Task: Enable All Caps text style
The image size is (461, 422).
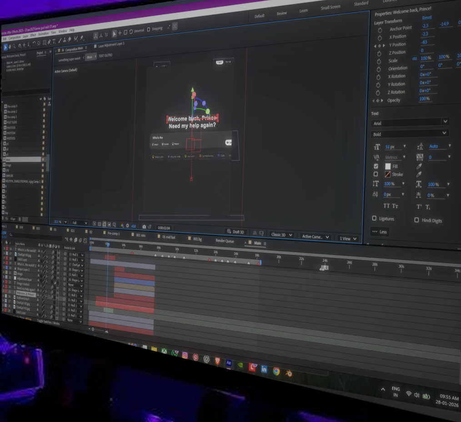Action: pos(386,206)
